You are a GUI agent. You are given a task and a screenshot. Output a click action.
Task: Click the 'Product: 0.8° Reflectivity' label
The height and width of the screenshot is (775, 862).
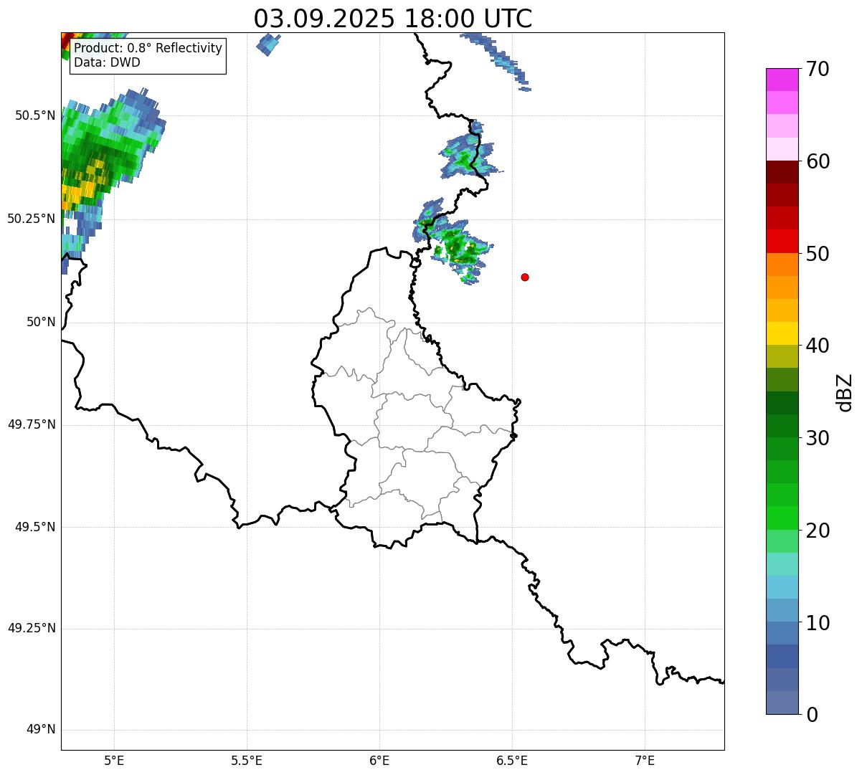tap(148, 48)
